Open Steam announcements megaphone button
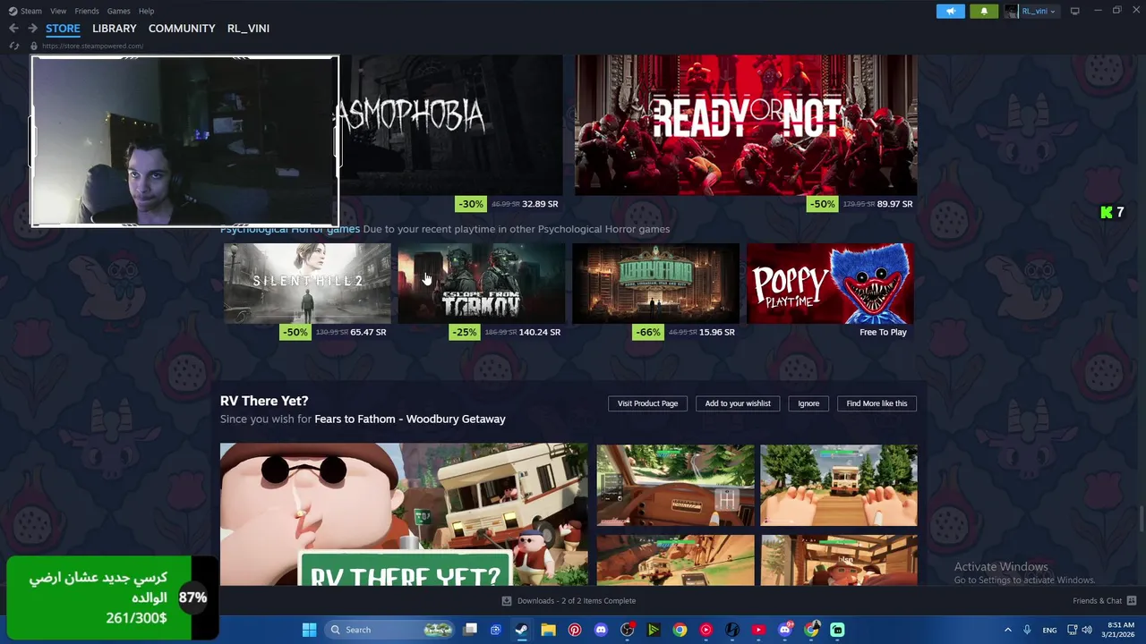The height and width of the screenshot is (644, 1146). click(951, 11)
